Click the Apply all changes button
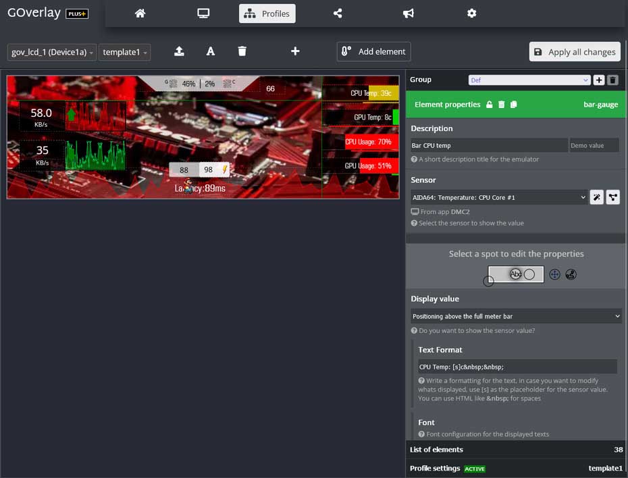 click(575, 52)
